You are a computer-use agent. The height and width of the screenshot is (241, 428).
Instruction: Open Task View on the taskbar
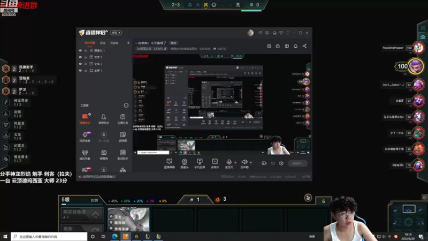(103, 236)
